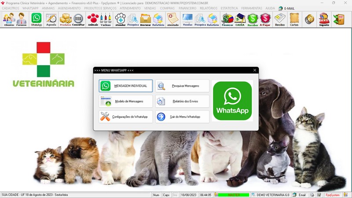Open the AGENDAMENTO menu
The width and height of the screenshot is (352, 198).
[x=70, y=8]
